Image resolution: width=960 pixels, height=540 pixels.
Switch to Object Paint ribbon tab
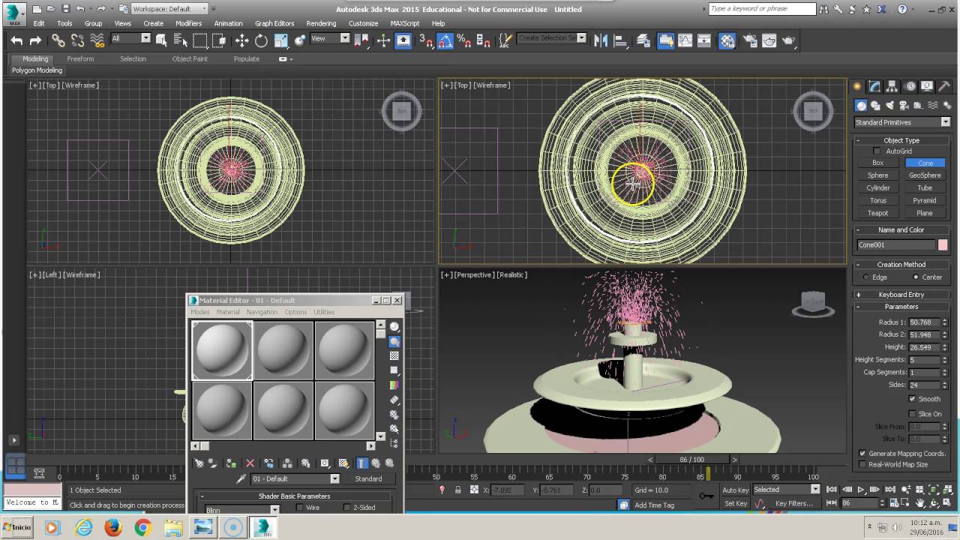tap(190, 58)
